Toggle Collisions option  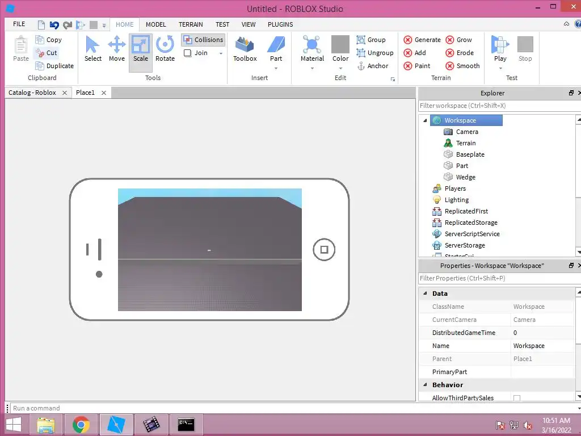(203, 40)
